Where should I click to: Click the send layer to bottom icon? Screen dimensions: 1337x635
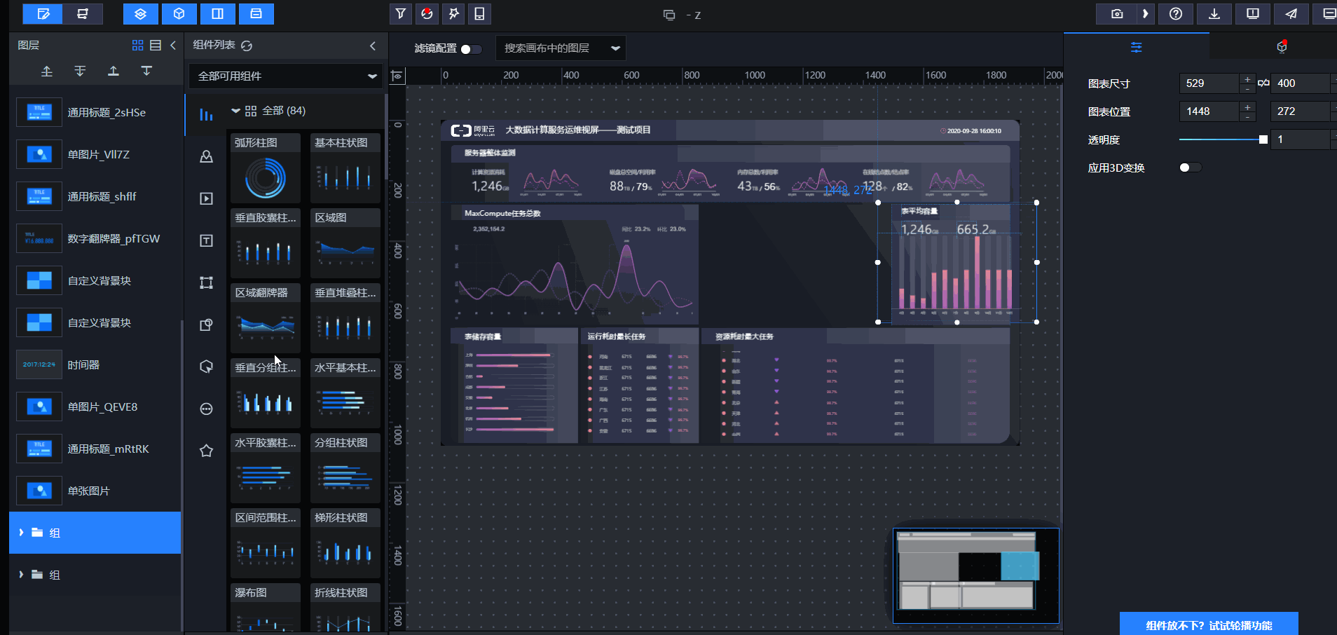pos(146,71)
